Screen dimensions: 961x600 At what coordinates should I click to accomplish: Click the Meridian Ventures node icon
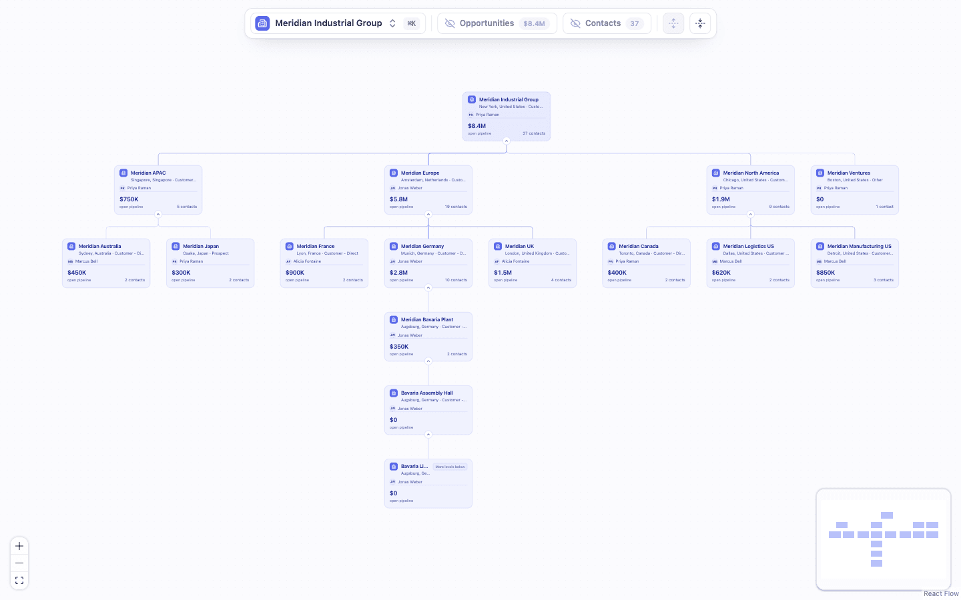(820, 173)
